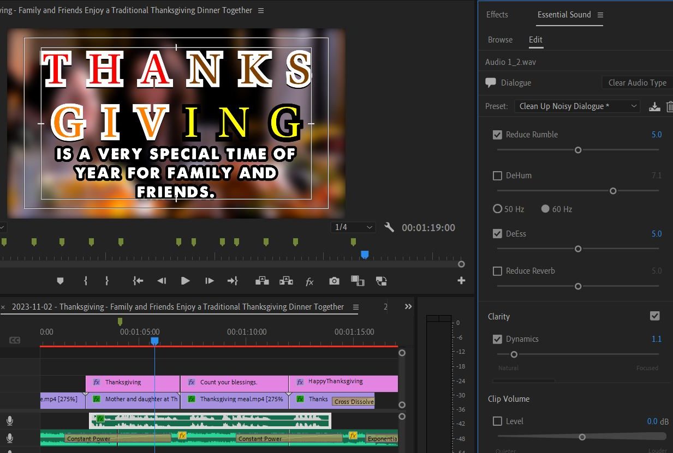The image size is (673, 453).
Task: Expand the timeline panel overflow chevrons
Action: pyautogui.click(x=408, y=307)
